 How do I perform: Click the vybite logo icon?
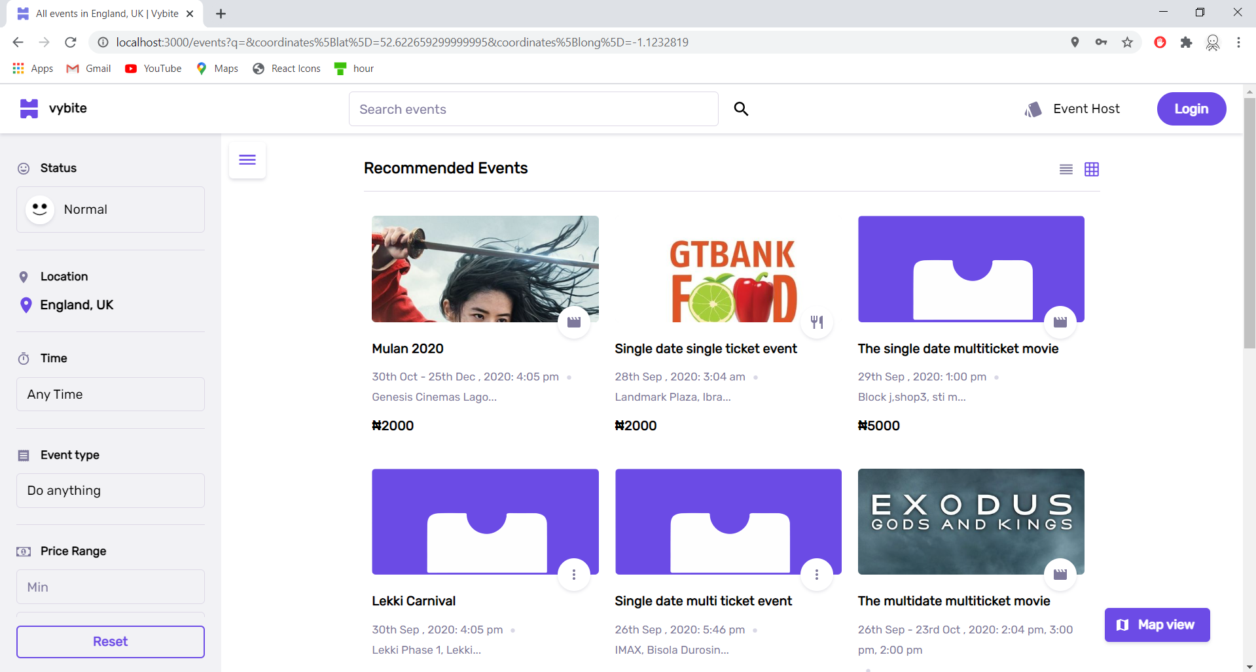point(29,109)
